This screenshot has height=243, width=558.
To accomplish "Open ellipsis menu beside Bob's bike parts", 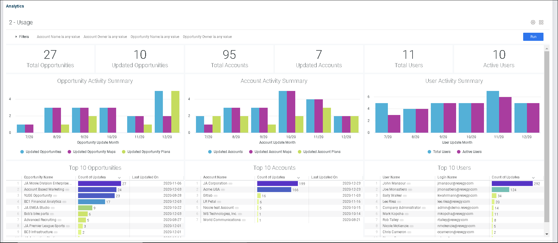I will (x=52, y=214).
